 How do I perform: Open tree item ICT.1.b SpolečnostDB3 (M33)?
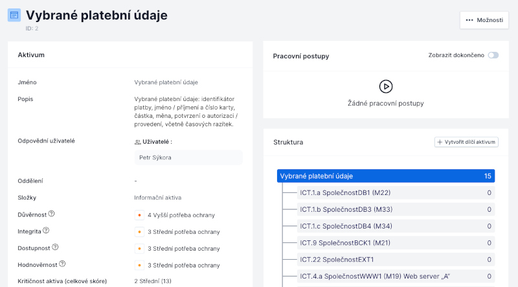click(x=345, y=209)
